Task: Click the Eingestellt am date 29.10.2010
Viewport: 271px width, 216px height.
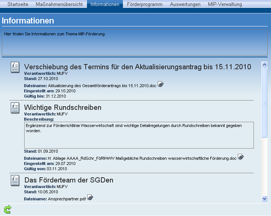Action: click(x=65, y=91)
